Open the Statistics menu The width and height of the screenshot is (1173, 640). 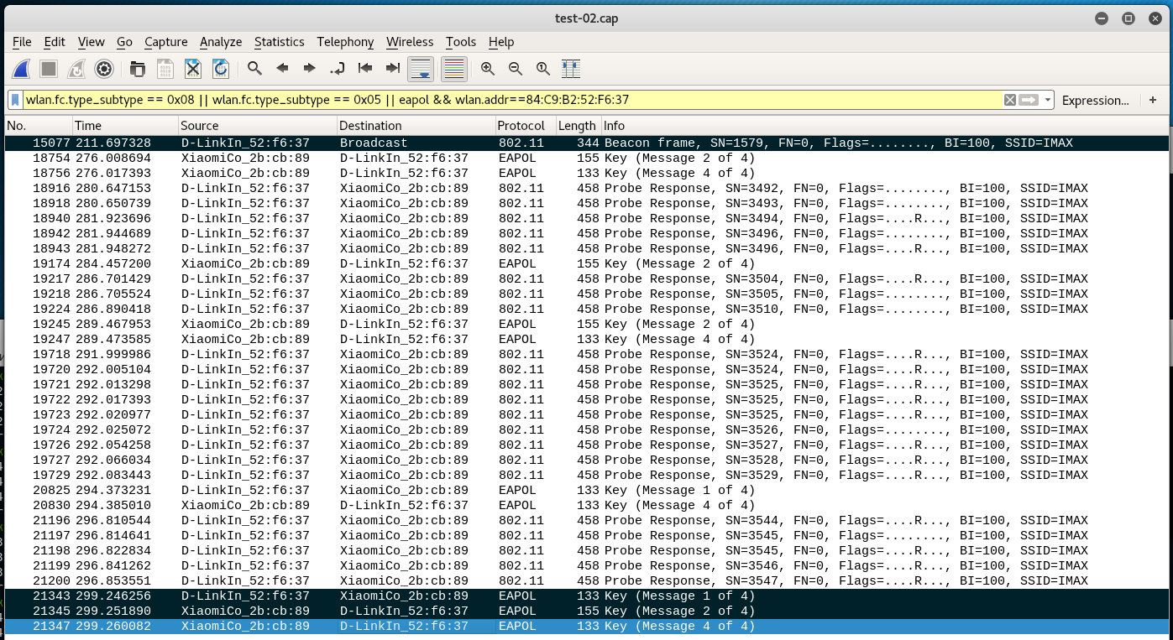tap(279, 42)
